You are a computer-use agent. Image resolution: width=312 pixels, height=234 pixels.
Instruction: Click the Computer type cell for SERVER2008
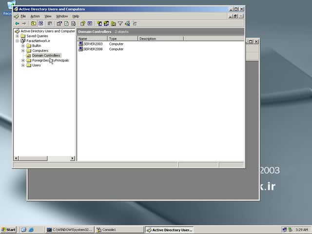coord(116,49)
